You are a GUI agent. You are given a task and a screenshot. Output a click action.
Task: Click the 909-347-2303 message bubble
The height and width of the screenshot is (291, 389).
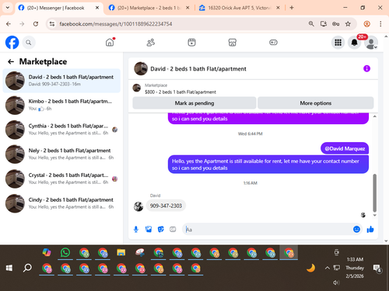[166, 206]
